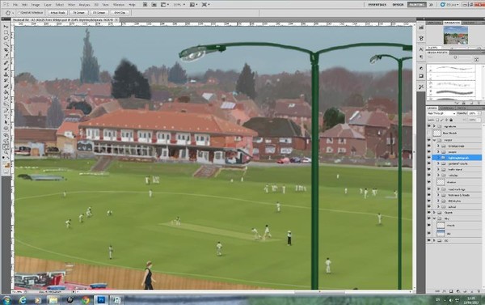This screenshot has height=305, width=485.
Task: Lock all for the selected layer
Action: click(x=451, y=120)
